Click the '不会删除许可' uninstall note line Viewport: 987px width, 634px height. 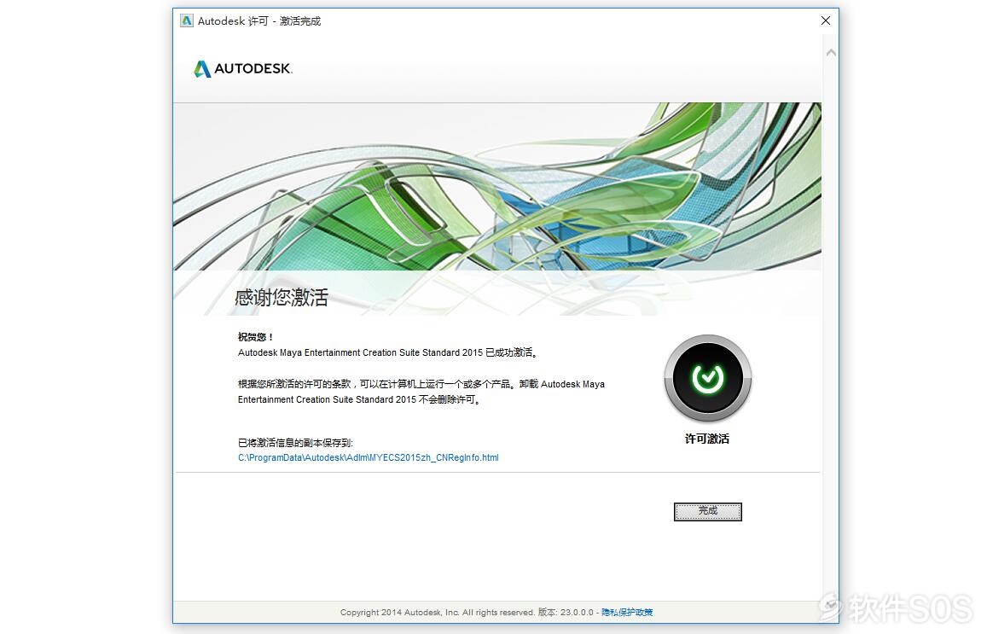[359, 400]
